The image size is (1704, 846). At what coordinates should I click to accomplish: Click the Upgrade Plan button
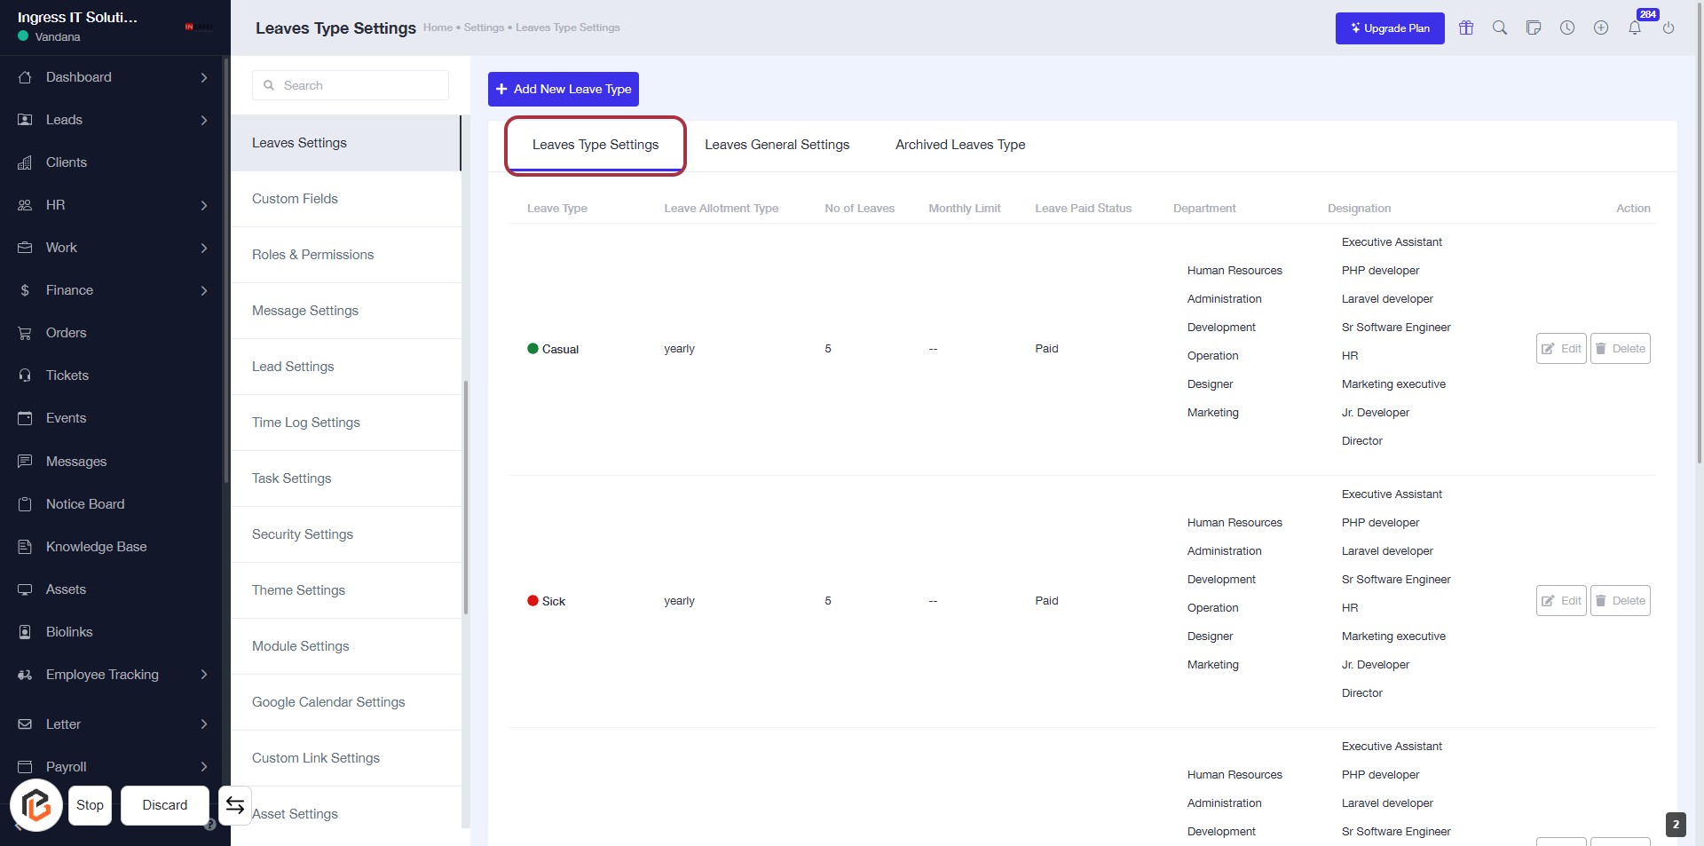(x=1389, y=28)
